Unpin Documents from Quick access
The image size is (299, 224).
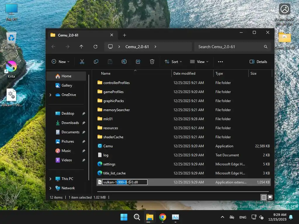[84, 132]
